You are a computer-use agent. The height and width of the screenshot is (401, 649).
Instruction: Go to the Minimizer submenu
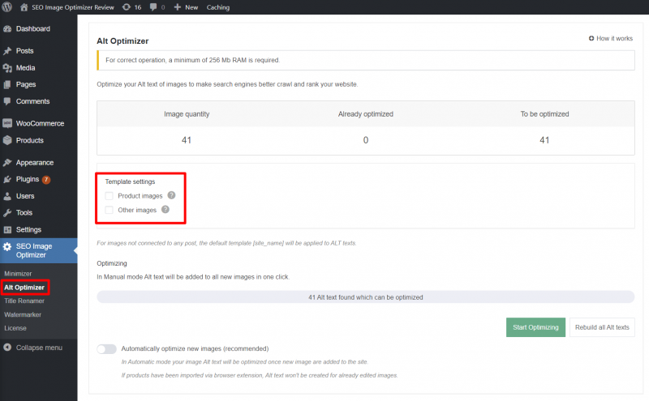[x=18, y=274]
